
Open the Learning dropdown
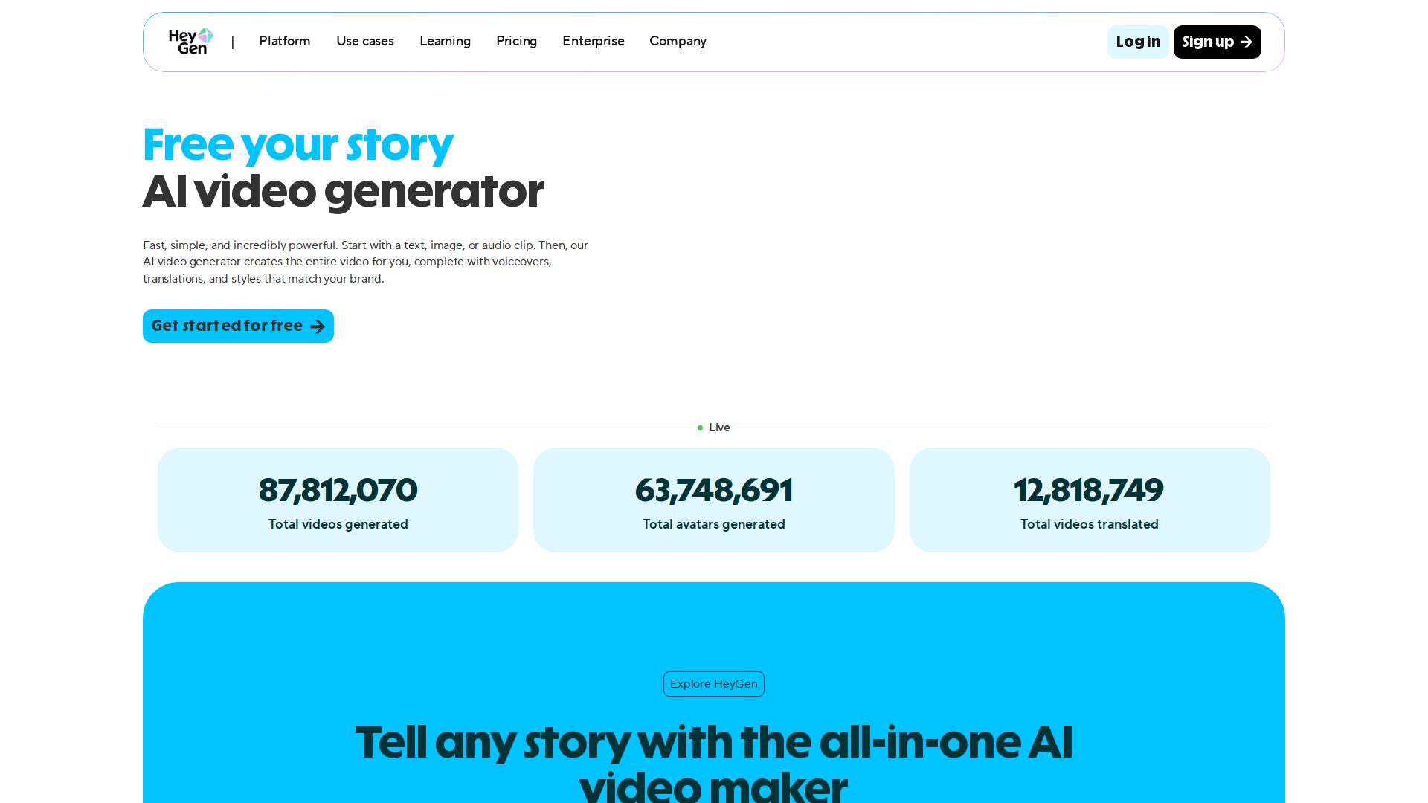[x=445, y=42]
